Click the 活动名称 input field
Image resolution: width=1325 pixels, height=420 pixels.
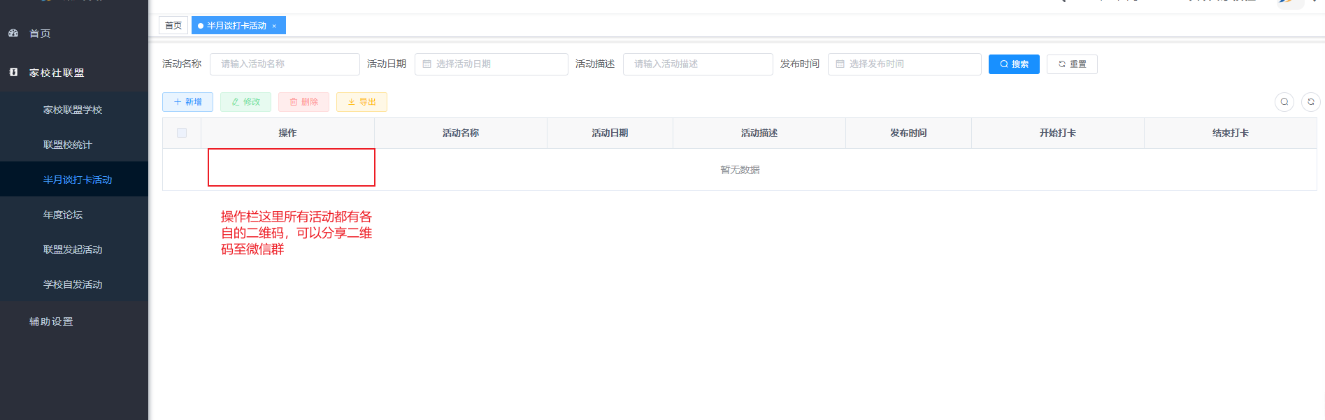[285, 64]
